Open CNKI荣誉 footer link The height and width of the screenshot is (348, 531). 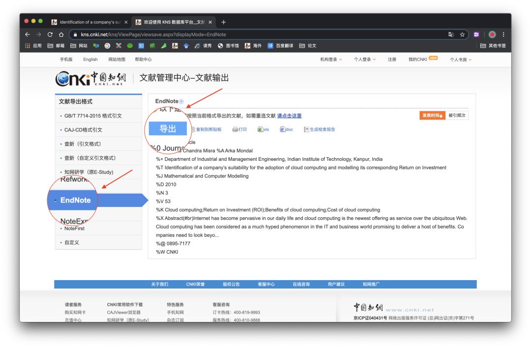(195, 285)
